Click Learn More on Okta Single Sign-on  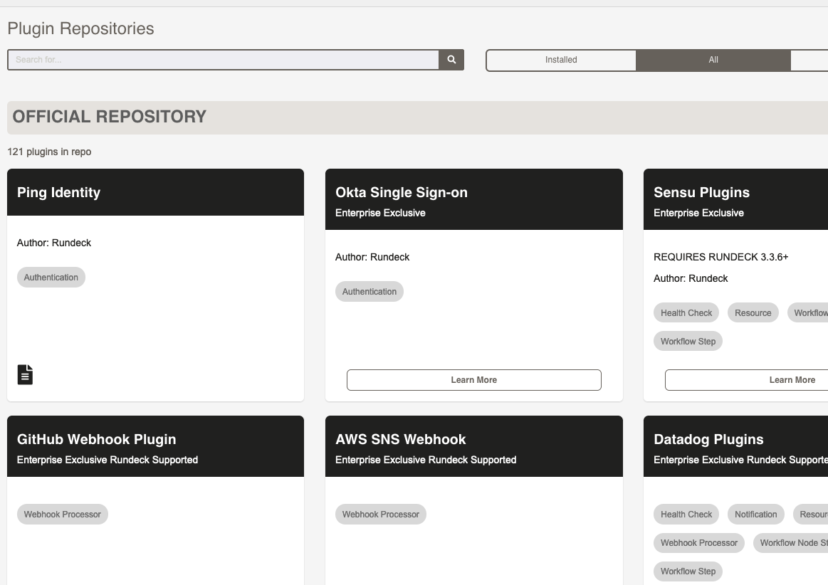[x=473, y=380]
